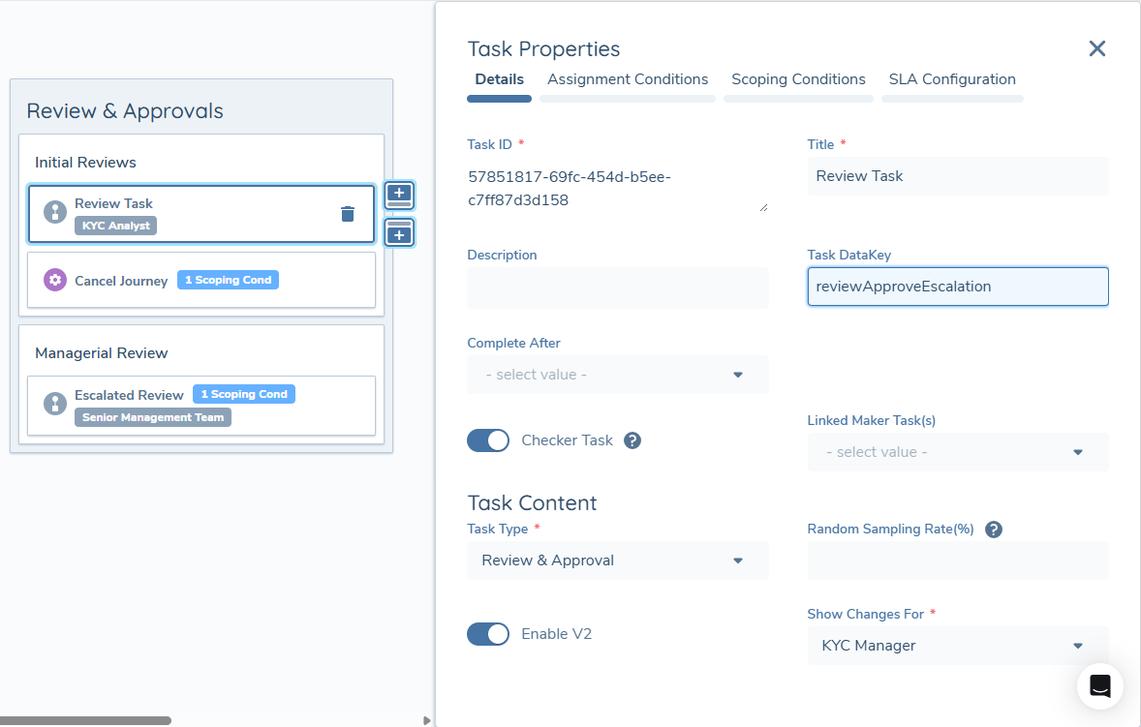Turn off the Enable V2 toggle
The image size is (1141, 727).
pyautogui.click(x=488, y=634)
